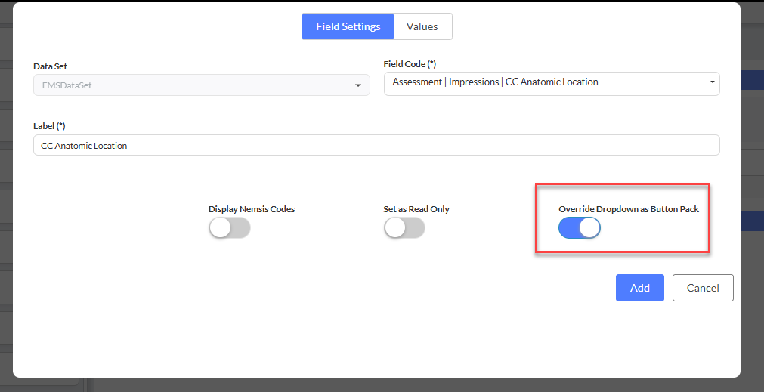The height and width of the screenshot is (392, 764).
Task: Enable the Display Nemsis Codes toggle
Action: click(230, 227)
